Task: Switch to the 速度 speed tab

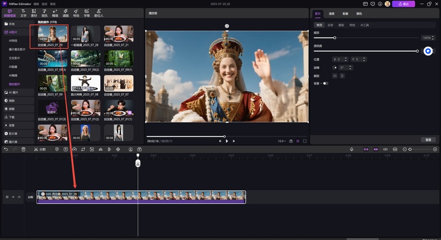Action: 332,14
